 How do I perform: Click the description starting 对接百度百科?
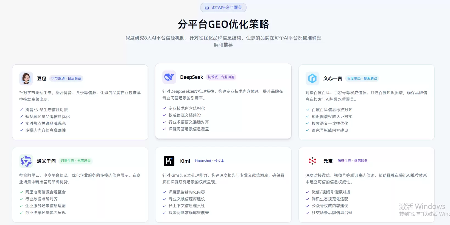[x=366, y=96]
